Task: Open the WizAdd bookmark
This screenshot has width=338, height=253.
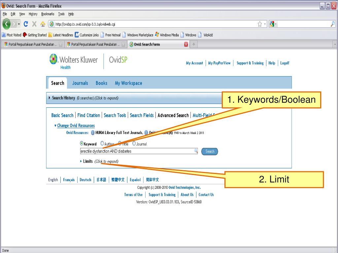Action: (x=206, y=35)
